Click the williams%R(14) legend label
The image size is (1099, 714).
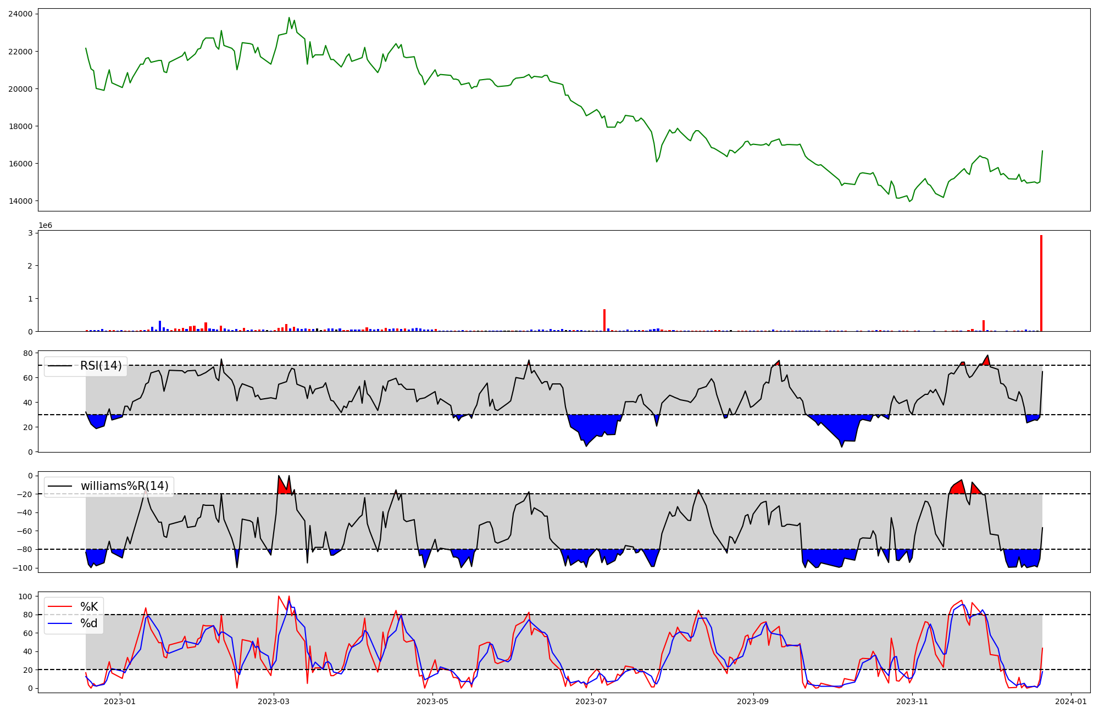(x=124, y=486)
